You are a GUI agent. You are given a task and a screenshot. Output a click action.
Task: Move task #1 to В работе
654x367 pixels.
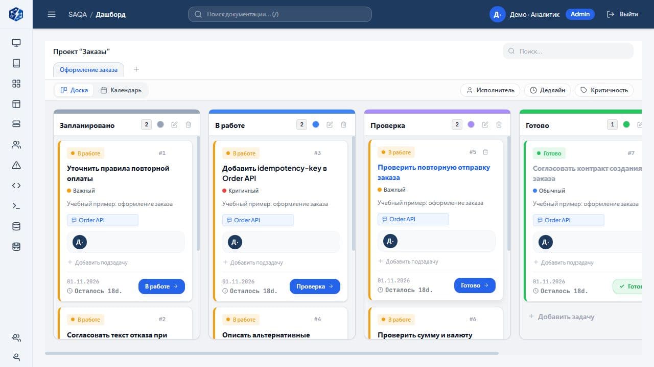point(161,286)
